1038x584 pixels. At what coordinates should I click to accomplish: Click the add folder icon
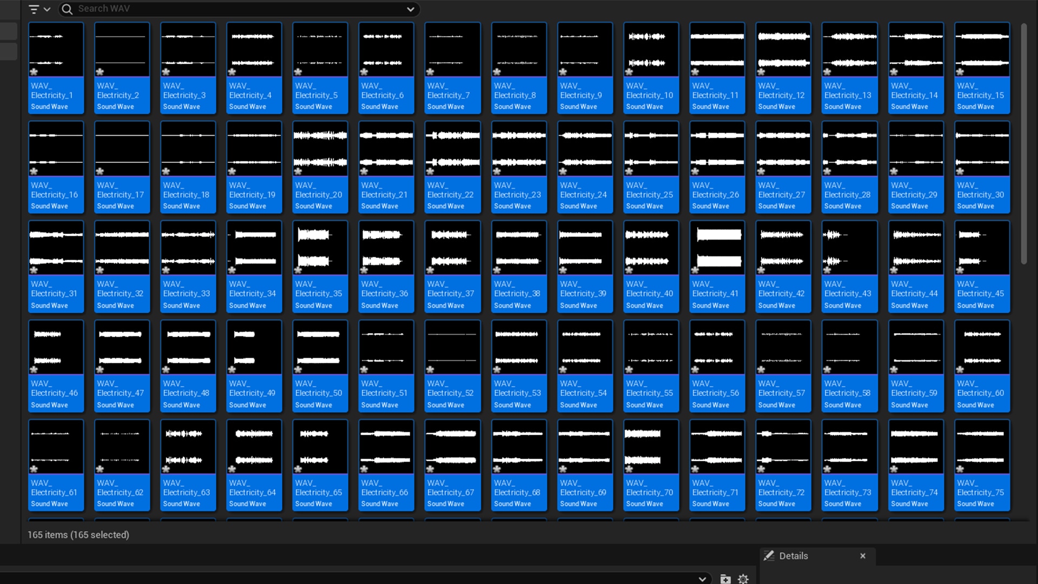point(726,579)
